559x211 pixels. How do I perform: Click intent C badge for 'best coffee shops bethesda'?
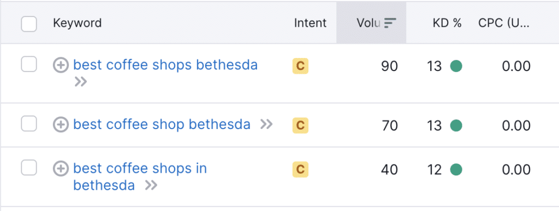coord(300,66)
